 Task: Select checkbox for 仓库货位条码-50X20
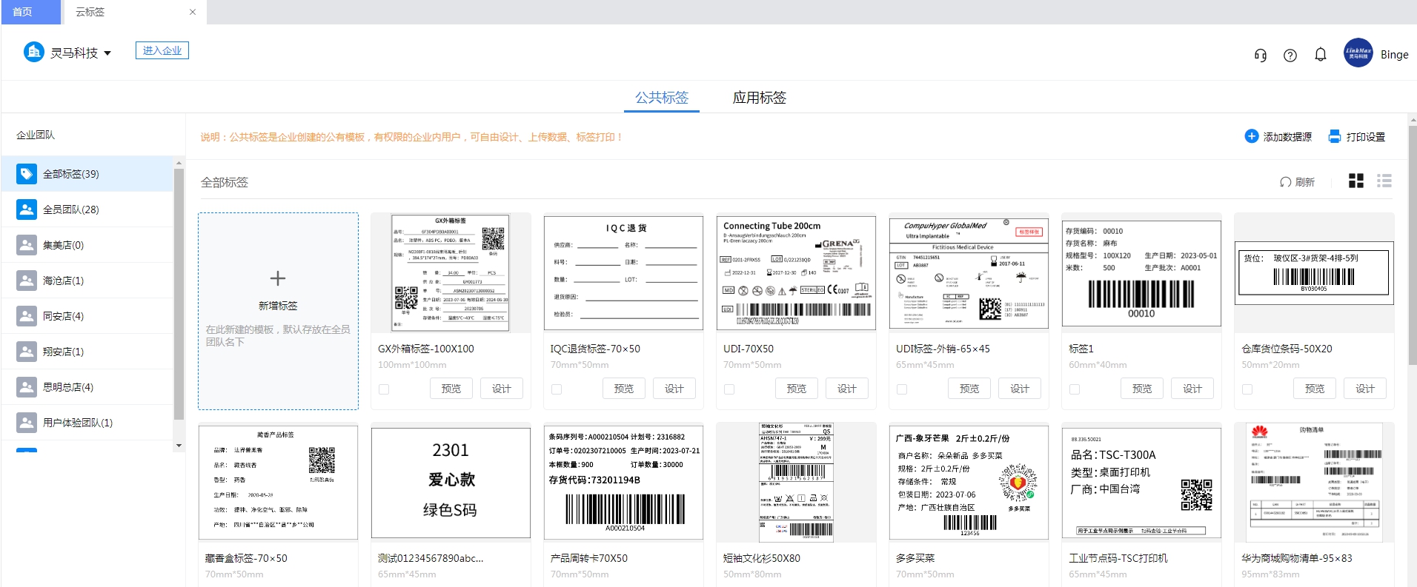click(1247, 389)
